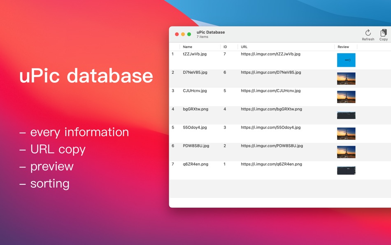This screenshot has width=391, height=245.
Task: Sort by the ID column header
Action: [x=225, y=47]
